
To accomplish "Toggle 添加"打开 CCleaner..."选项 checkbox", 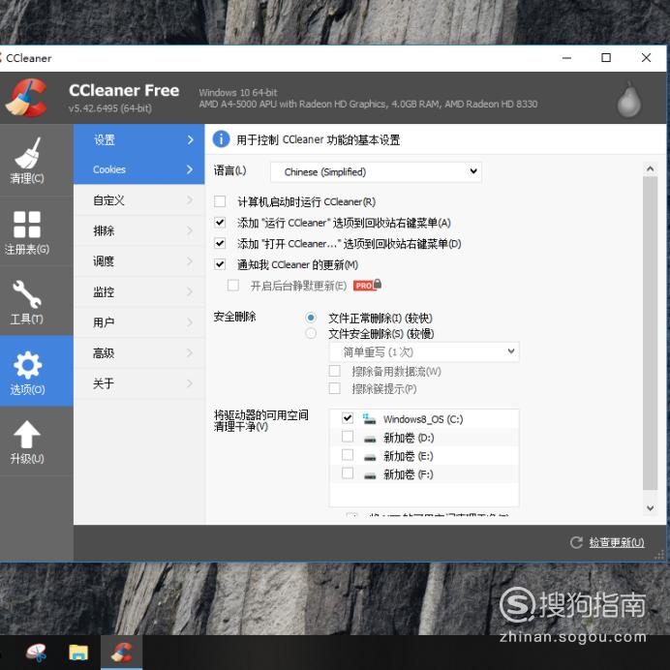I will click(x=220, y=244).
